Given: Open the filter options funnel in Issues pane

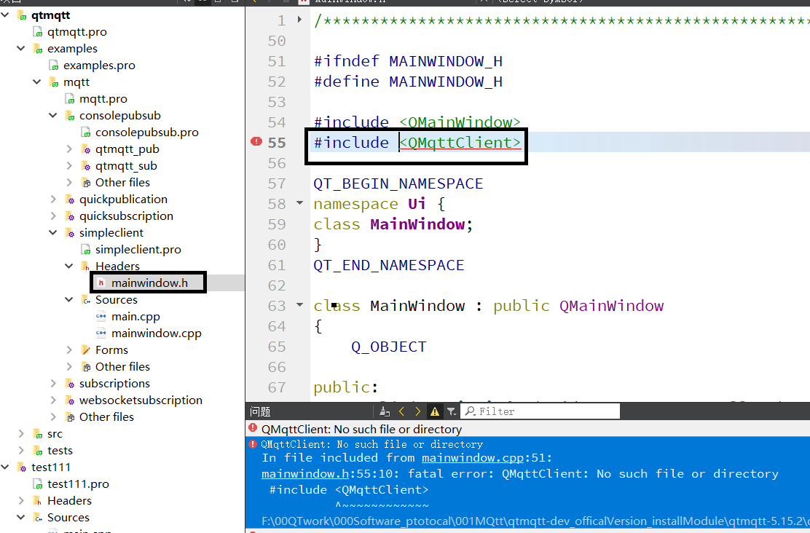Looking at the screenshot, I should pyautogui.click(x=452, y=411).
